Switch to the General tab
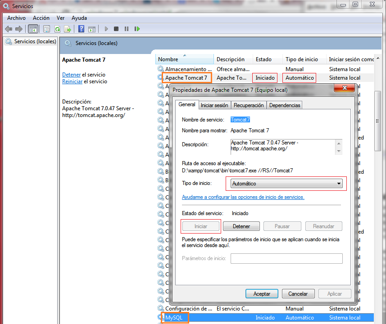386x324 pixels. (x=187, y=104)
